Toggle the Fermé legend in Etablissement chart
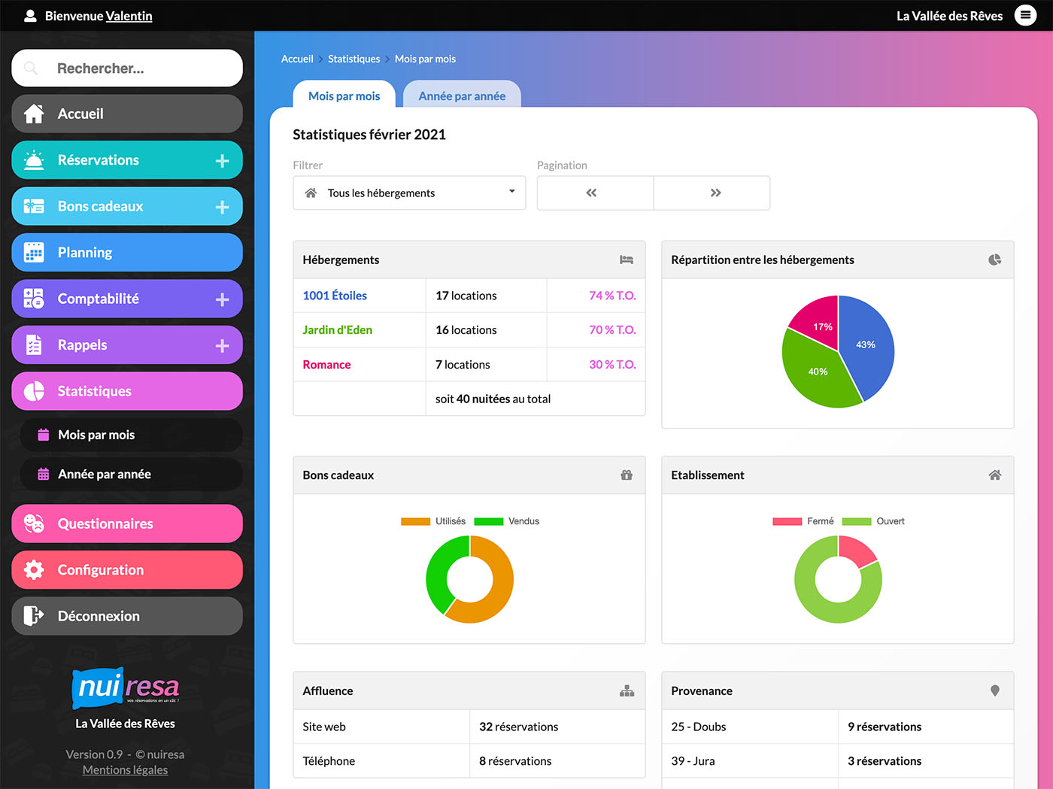Screen dimensions: 1053x789 803,521
